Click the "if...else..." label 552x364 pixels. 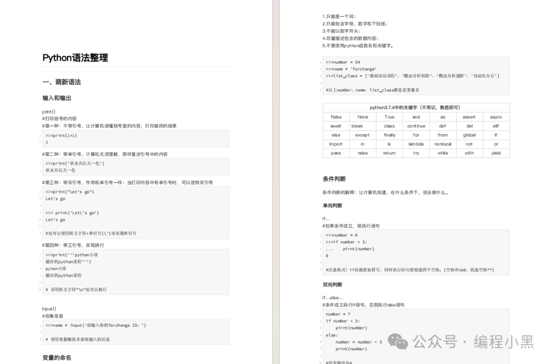tap(332, 298)
